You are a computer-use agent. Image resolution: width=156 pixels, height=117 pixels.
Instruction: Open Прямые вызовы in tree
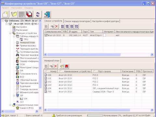[x=28, y=46]
